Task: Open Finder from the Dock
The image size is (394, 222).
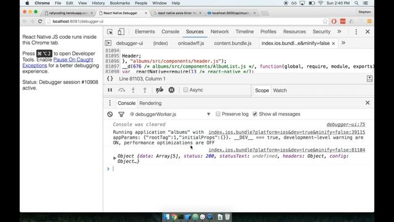Action: point(166,216)
